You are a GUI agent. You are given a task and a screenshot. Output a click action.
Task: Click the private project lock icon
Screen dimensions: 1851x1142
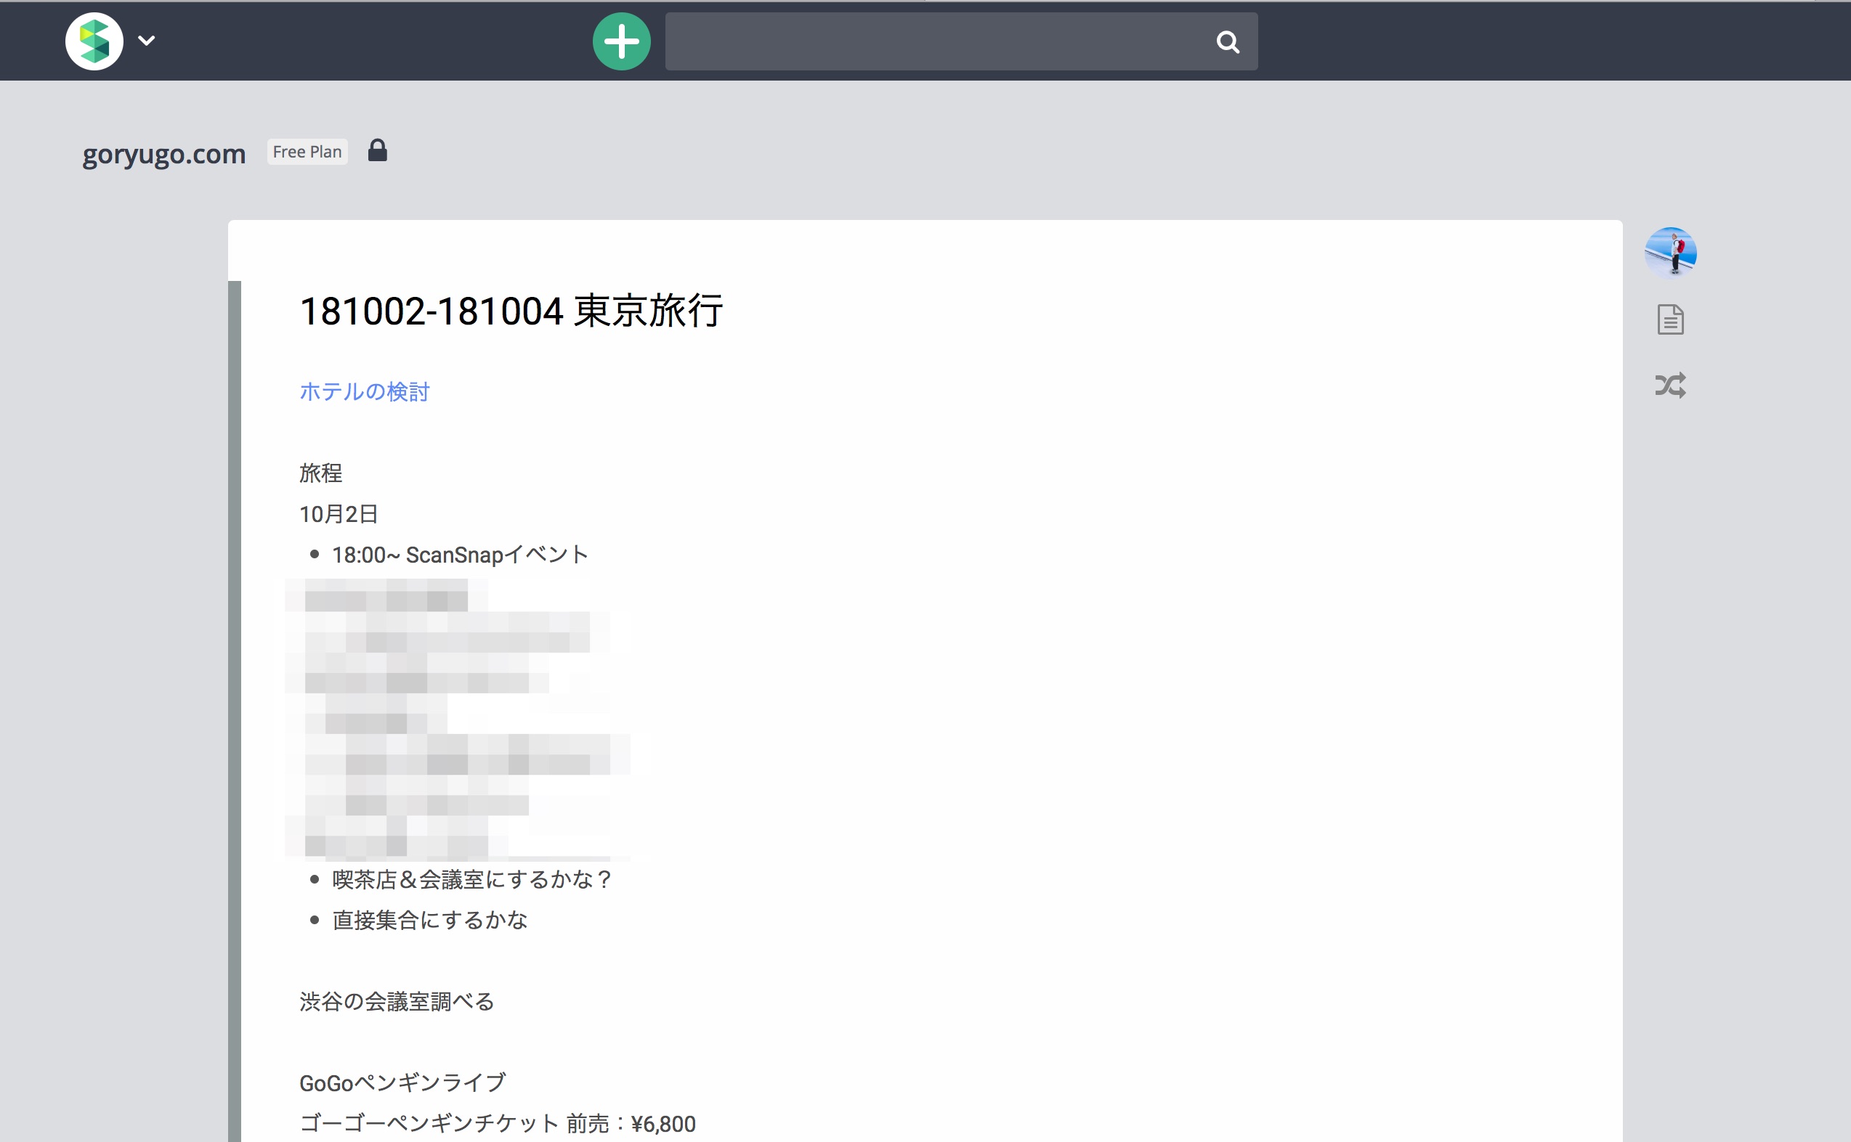(377, 151)
